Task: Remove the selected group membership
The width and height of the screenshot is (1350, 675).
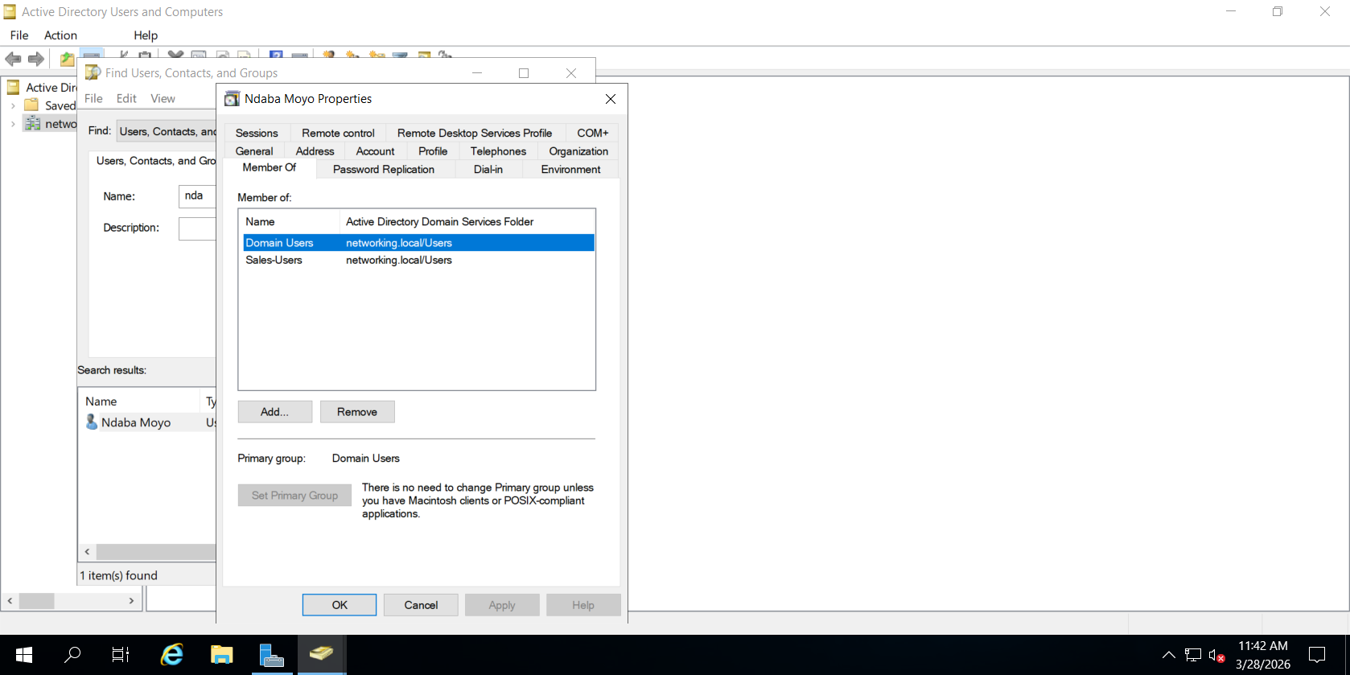Action: pyautogui.click(x=357, y=412)
